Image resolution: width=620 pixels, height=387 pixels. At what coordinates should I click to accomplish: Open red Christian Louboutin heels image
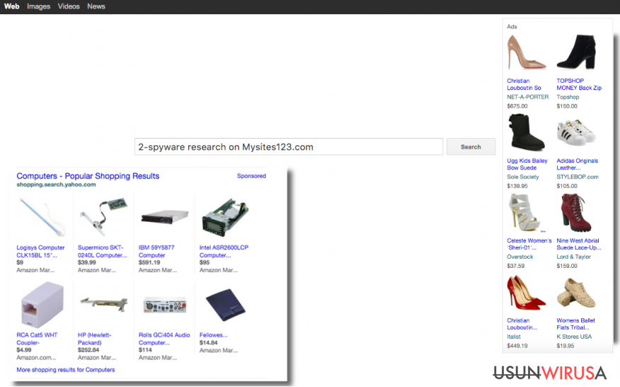[x=527, y=293]
